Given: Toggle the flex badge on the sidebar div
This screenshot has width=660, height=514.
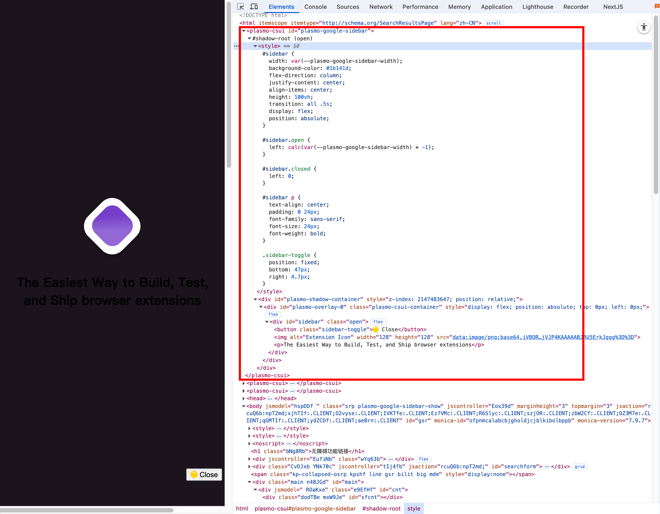Looking at the screenshot, I should [378, 322].
